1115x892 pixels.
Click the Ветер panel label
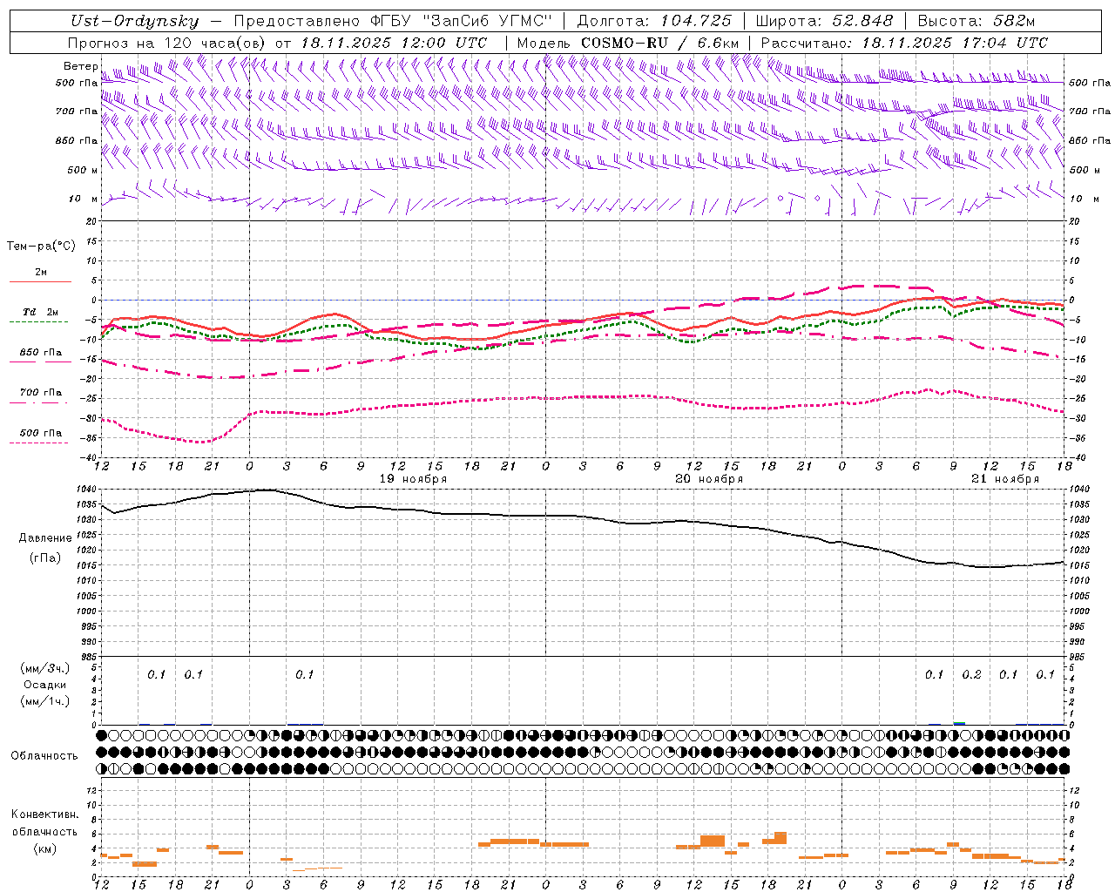80,66
